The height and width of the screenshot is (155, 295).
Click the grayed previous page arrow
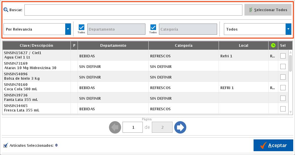coord(115,127)
